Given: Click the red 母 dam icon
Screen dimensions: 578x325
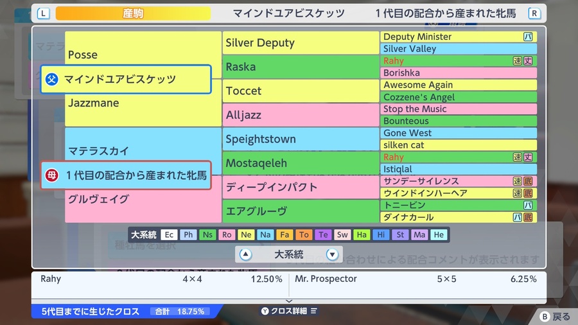Looking at the screenshot, I should pos(52,175).
